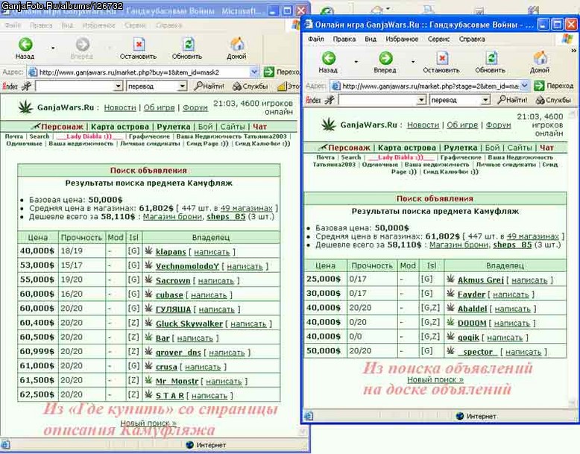Click the Refresh (Обновить) icon in right browser
The height and width of the screenshot is (454, 580).
tap(491, 58)
